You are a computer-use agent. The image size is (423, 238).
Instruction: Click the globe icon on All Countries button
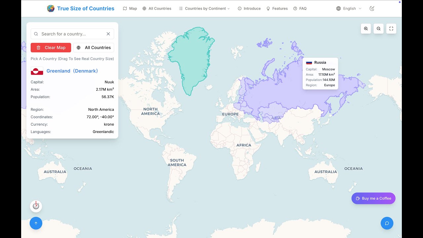(79, 48)
